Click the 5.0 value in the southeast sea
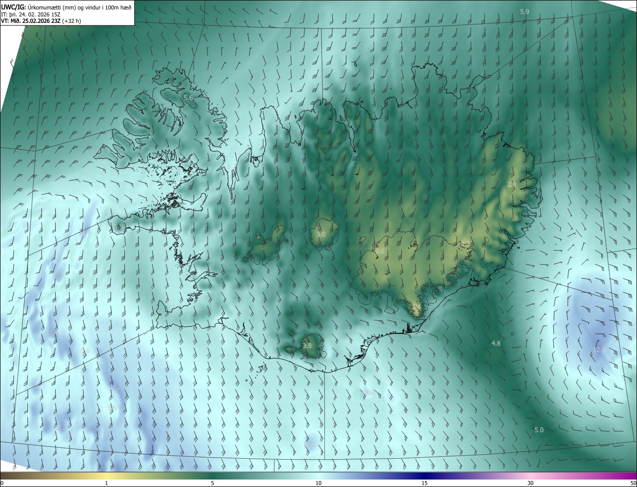637x487 pixels. click(x=539, y=430)
